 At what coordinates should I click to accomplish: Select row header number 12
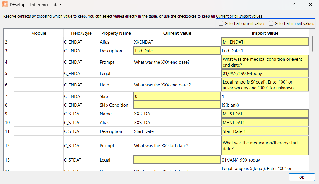click(x=8, y=145)
